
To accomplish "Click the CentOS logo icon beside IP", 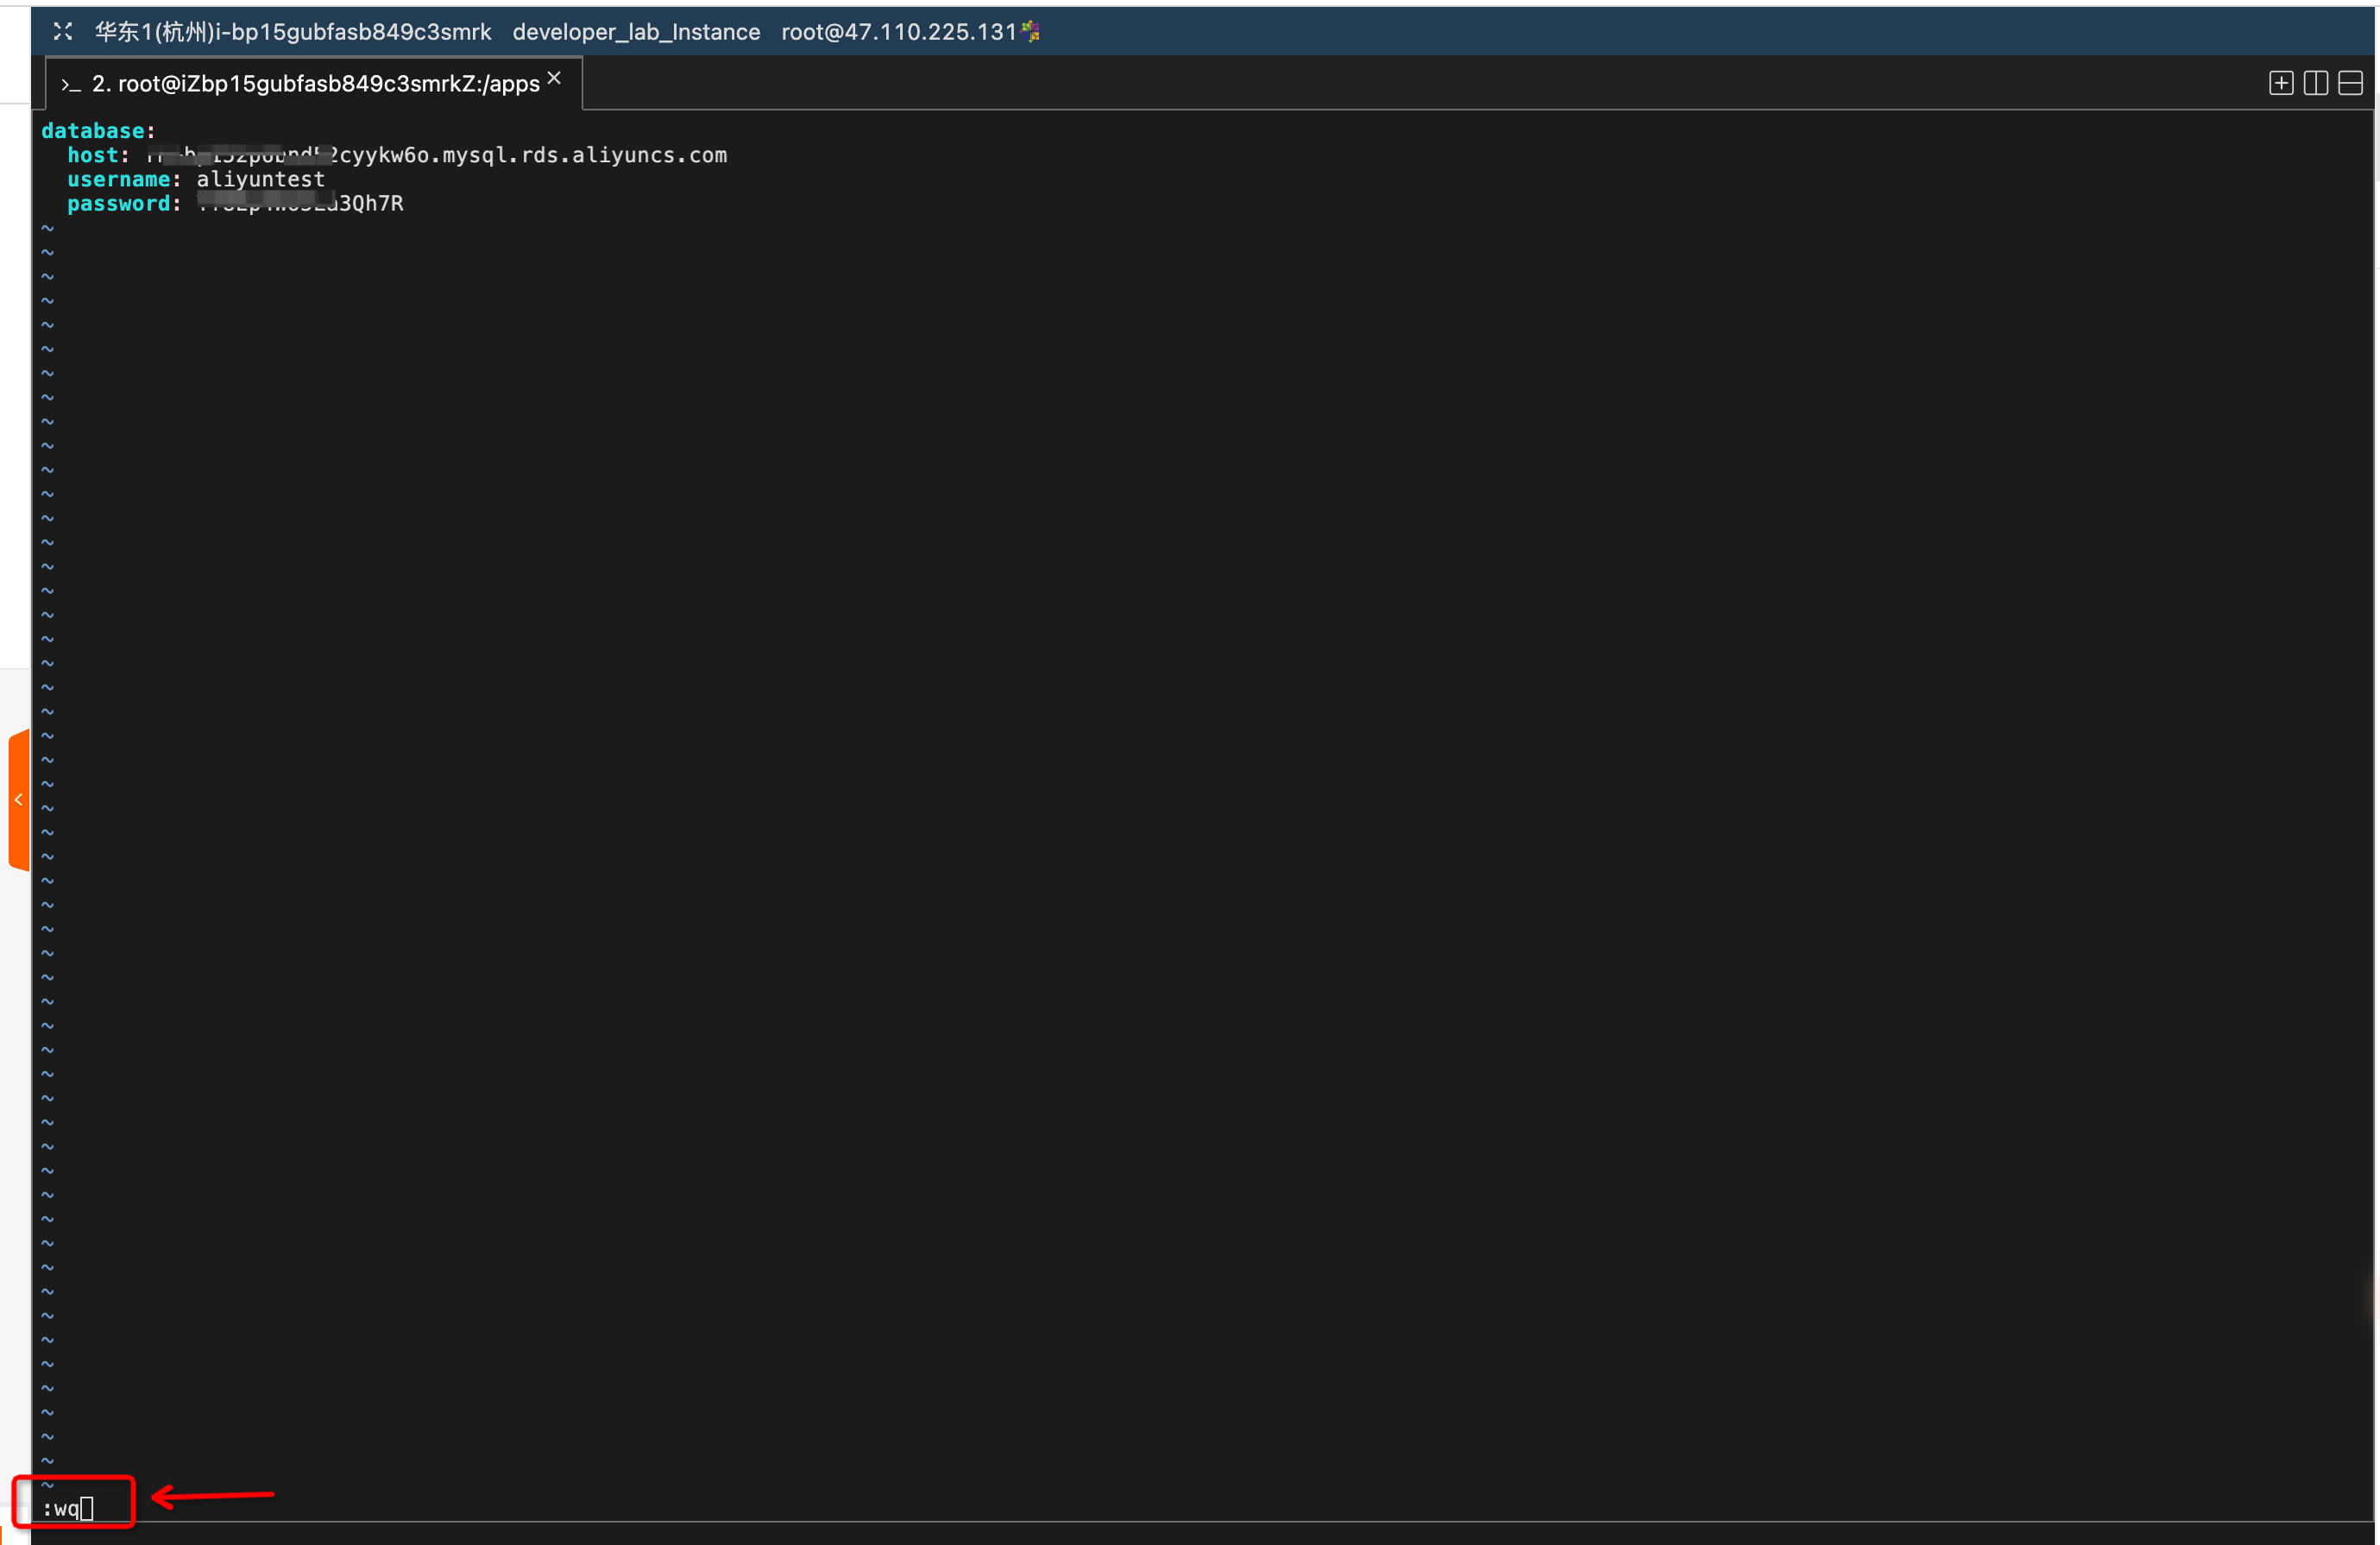I will (x=1031, y=32).
